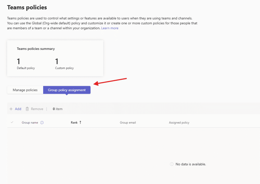Switch to the Manage policies tab
The image size is (260, 184).
pos(25,90)
